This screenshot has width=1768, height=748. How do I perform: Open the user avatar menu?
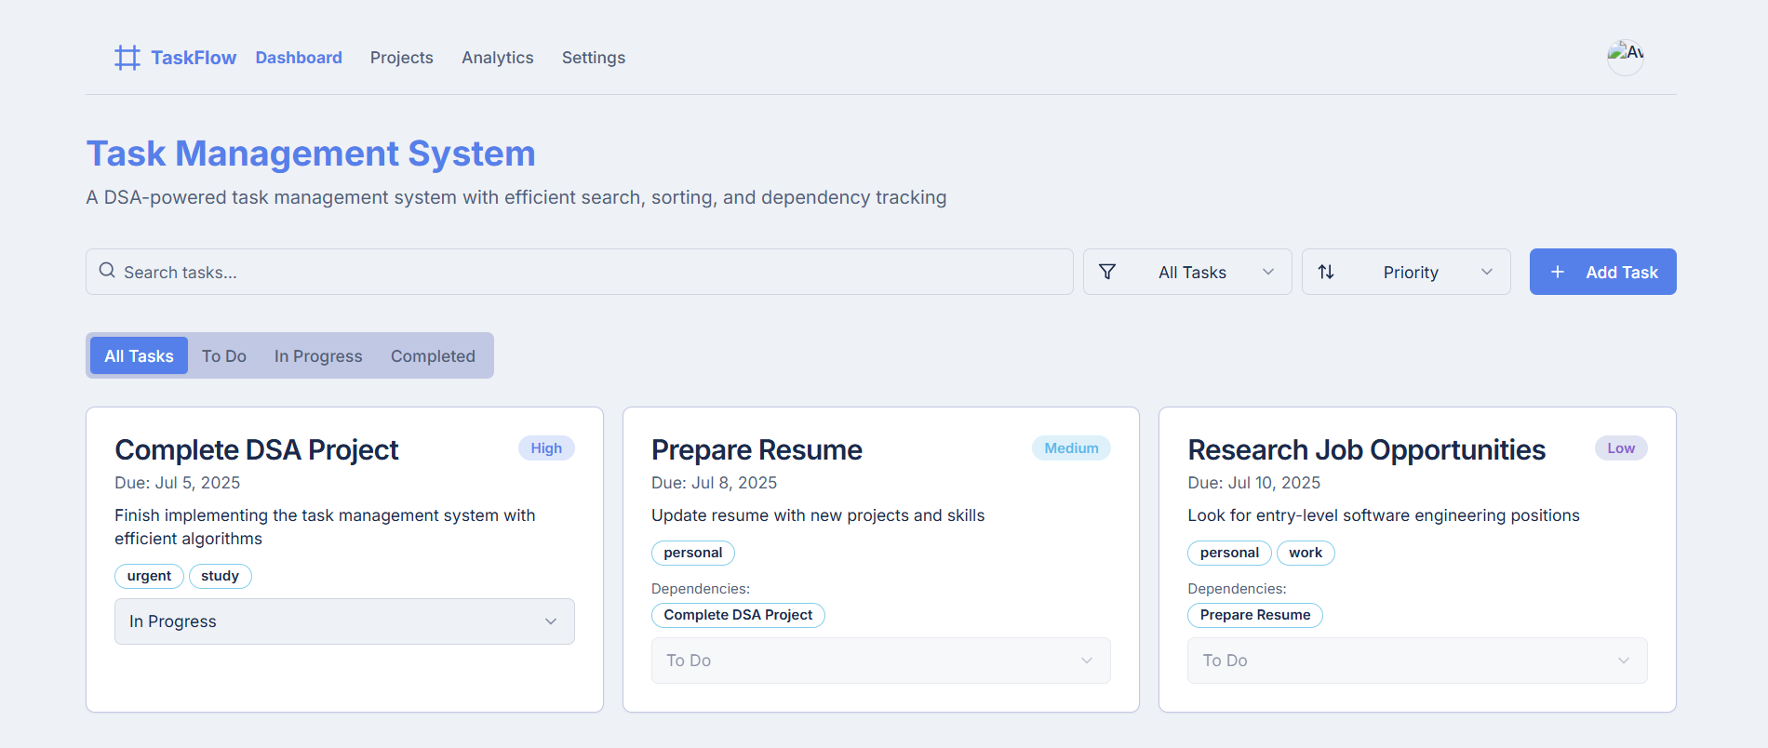(x=1626, y=57)
